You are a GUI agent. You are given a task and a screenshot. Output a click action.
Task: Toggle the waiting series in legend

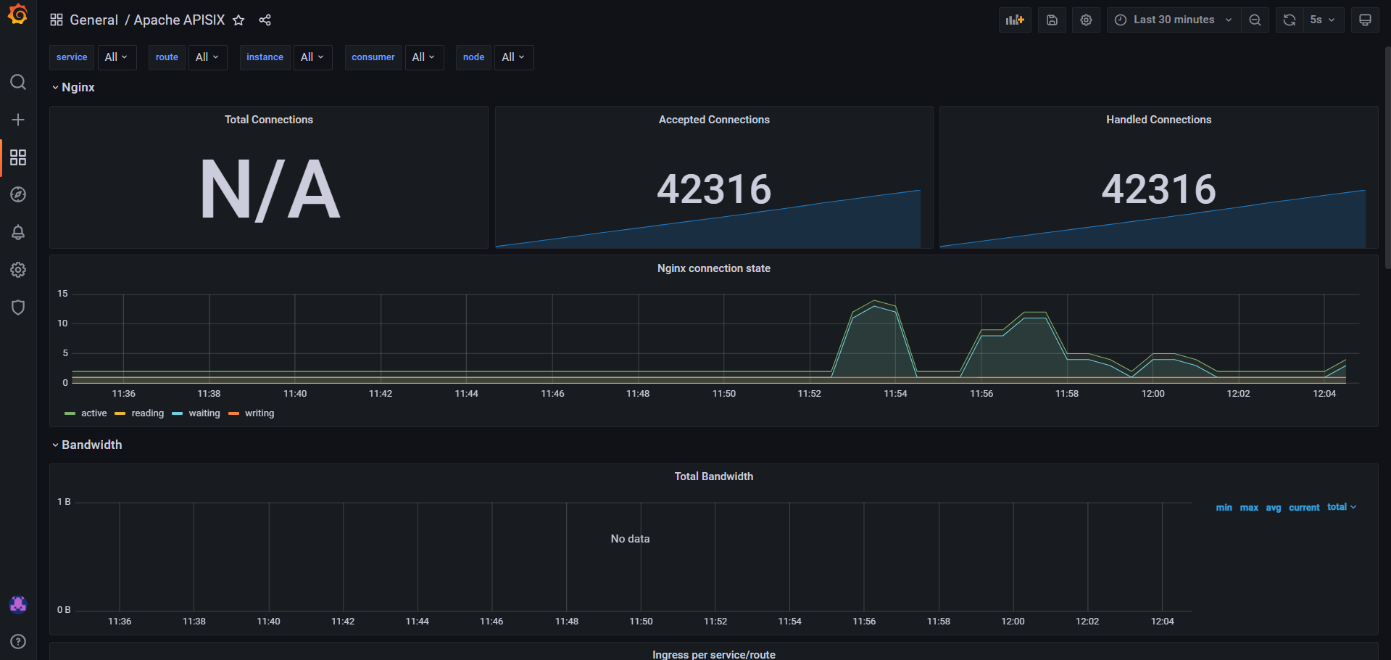(204, 413)
